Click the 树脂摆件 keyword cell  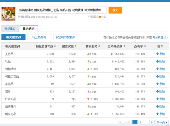[11, 69]
